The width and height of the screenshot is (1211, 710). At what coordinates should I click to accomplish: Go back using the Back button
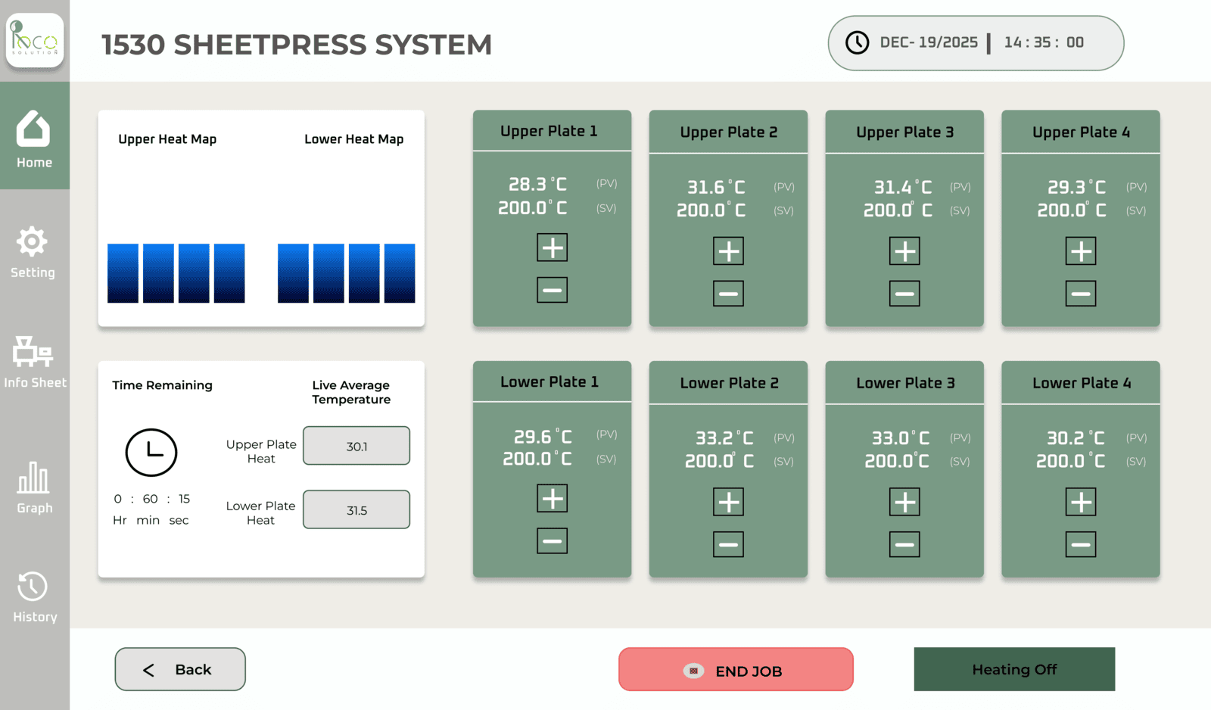click(x=180, y=669)
